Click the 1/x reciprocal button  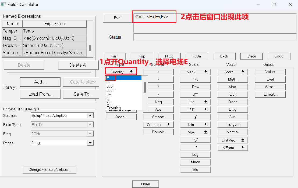(x=195, y=79)
